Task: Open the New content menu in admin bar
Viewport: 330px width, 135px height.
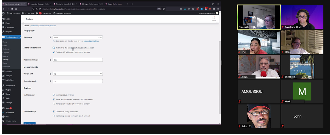Action: pyautogui.click(x=31, y=13)
